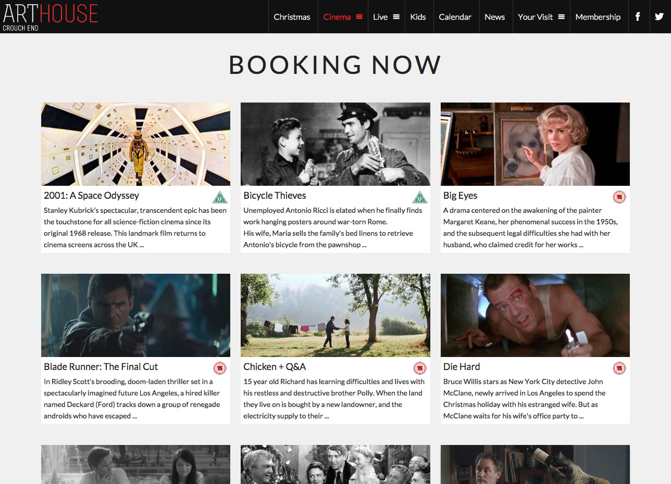This screenshot has width=671, height=484.
Task: Go to the Kids section
Action: [x=418, y=17]
